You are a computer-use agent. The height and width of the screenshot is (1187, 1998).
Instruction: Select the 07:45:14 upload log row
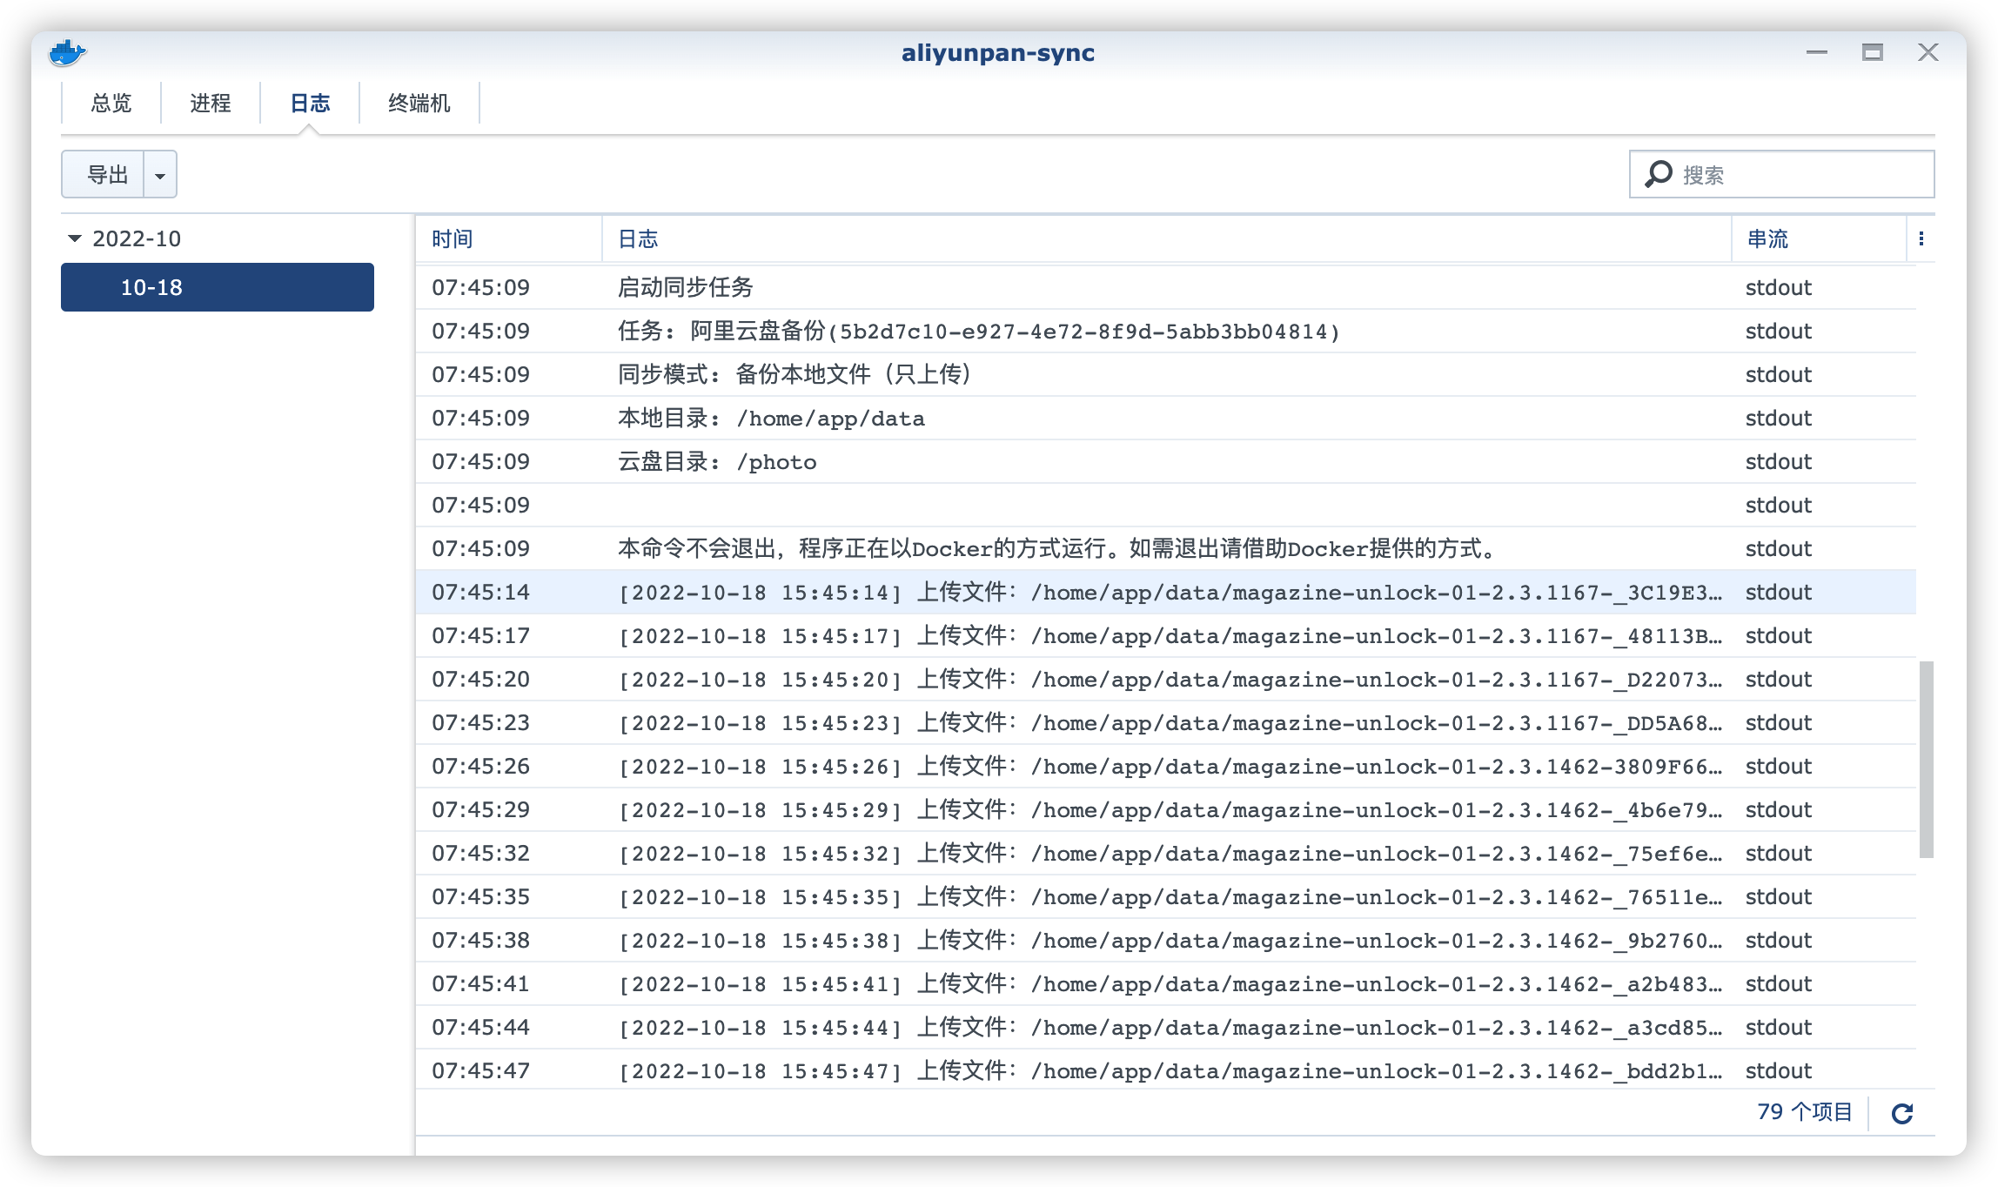[1166, 592]
